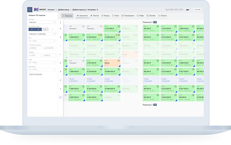Switch to the Шахматка tab
The width and height of the screenshot is (231, 145).
[82, 16]
